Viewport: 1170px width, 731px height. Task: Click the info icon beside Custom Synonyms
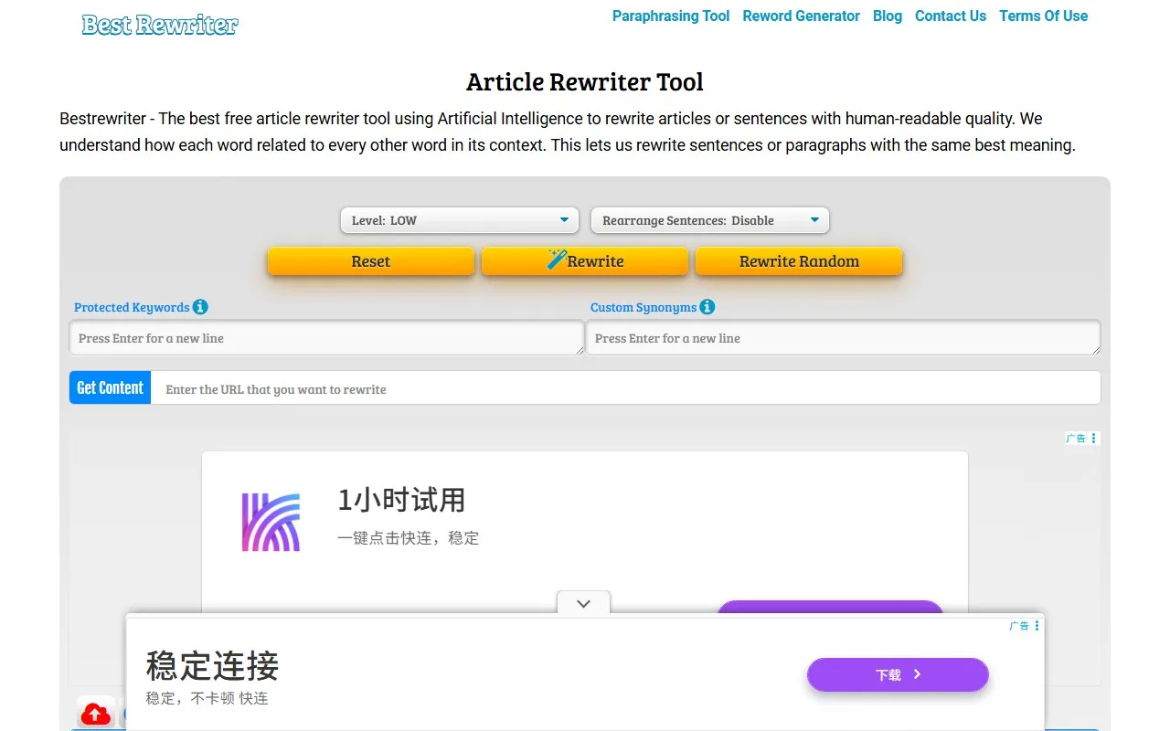705,307
